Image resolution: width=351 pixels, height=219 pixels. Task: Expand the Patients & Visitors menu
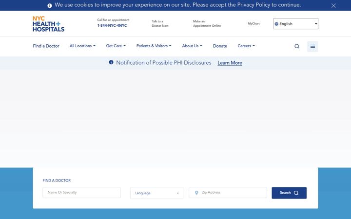pyautogui.click(x=154, y=46)
